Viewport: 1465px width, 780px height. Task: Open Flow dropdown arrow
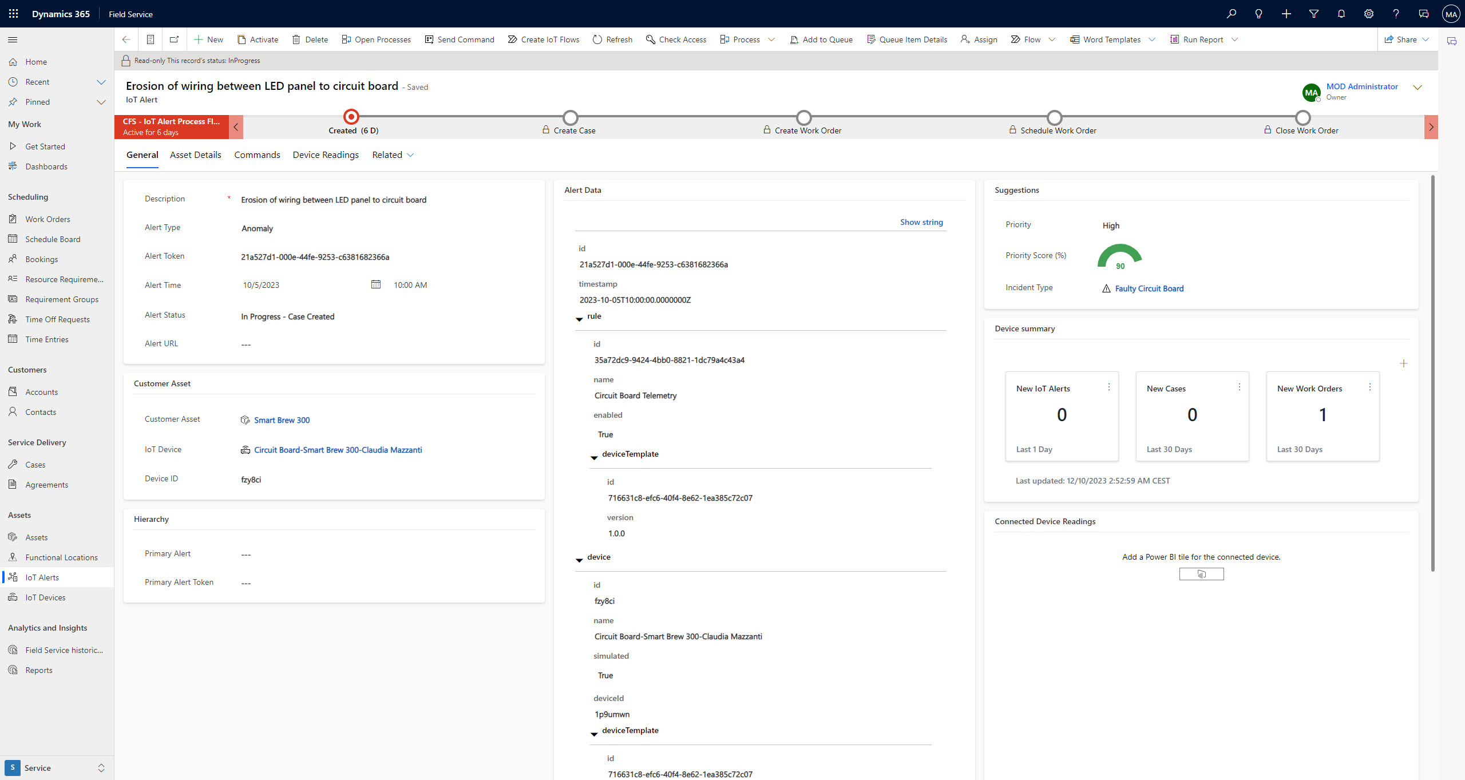[1052, 39]
